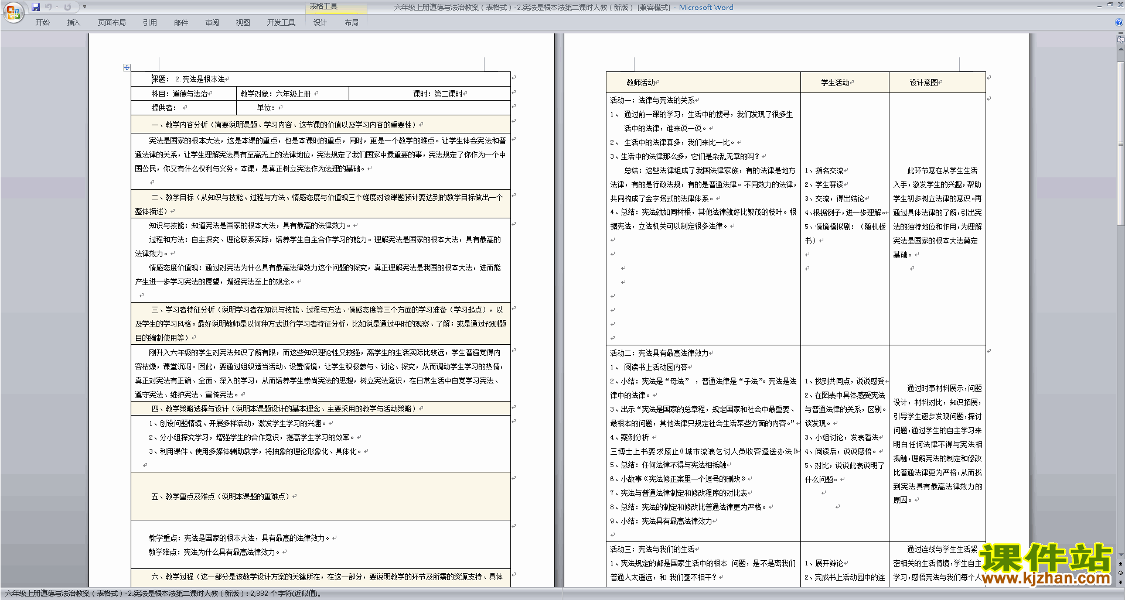The width and height of the screenshot is (1125, 600).
Task: Click the line 知识与技能 objective
Action: coord(250,225)
